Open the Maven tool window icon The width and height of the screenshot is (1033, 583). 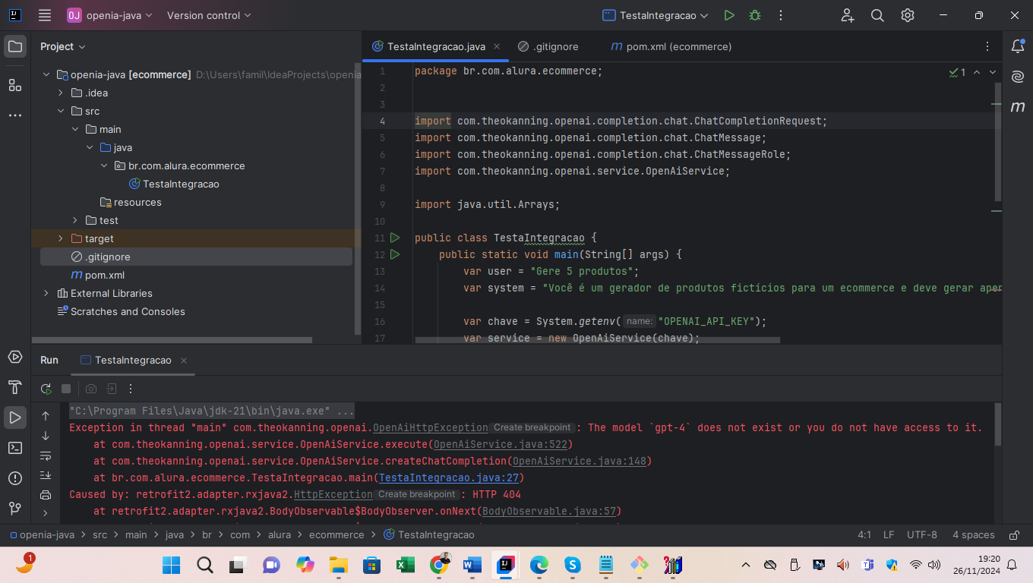(1018, 107)
